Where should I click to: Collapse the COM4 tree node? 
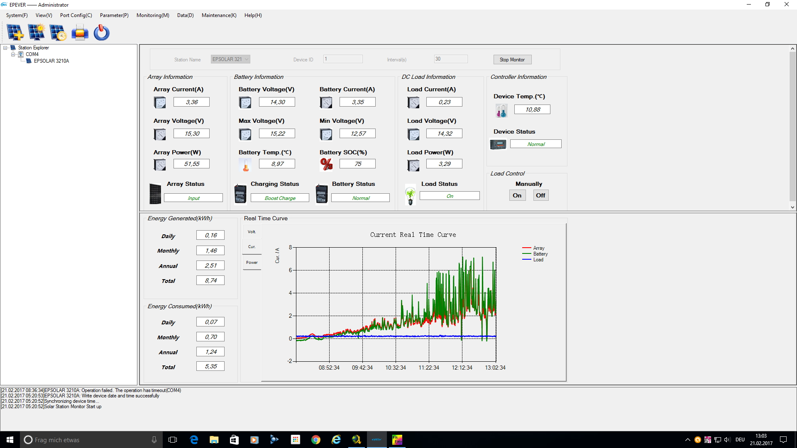(x=13, y=54)
